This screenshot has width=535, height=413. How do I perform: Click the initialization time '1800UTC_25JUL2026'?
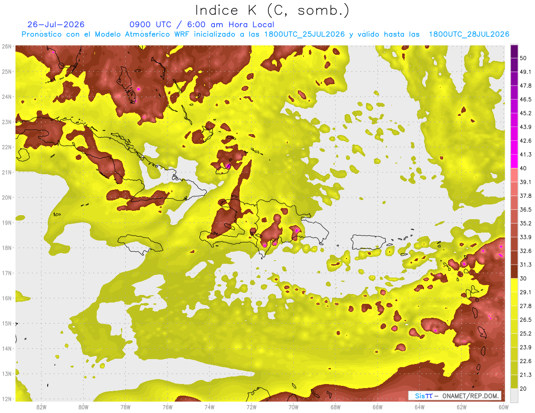tap(305, 34)
